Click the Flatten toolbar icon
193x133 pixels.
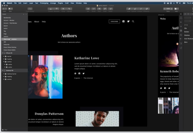[x=110, y=9]
